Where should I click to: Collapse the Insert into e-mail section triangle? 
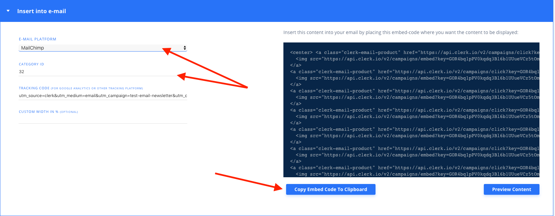(x=8, y=11)
